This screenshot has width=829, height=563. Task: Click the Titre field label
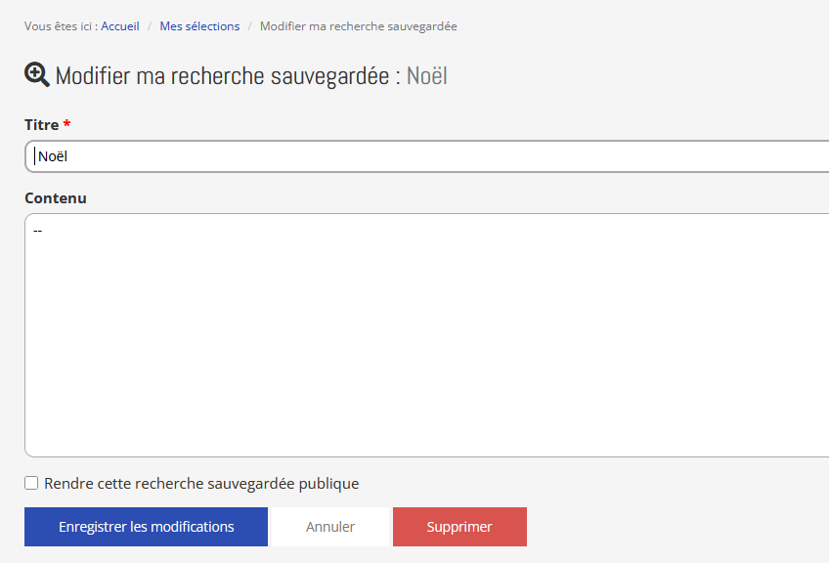tap(41, 125)
